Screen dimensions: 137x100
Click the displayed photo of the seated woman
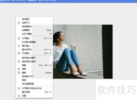83,52
